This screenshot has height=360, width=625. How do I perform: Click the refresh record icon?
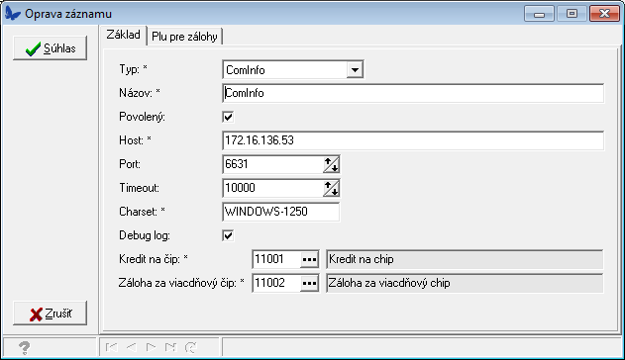point(191,347)
